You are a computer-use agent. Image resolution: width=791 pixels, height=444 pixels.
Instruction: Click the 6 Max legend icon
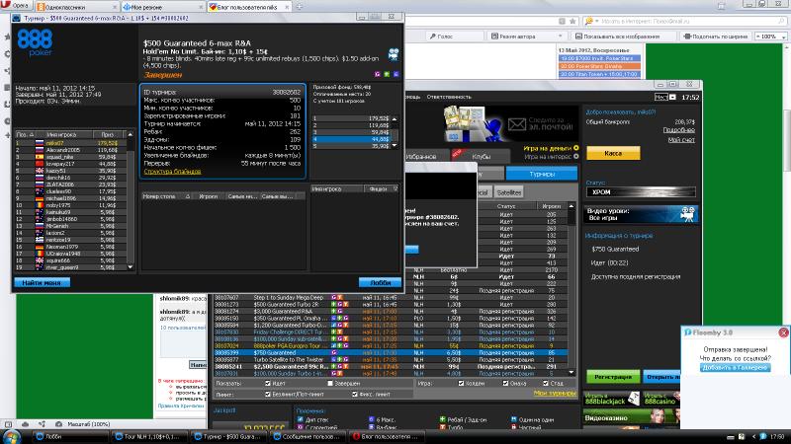pos(372,419)
